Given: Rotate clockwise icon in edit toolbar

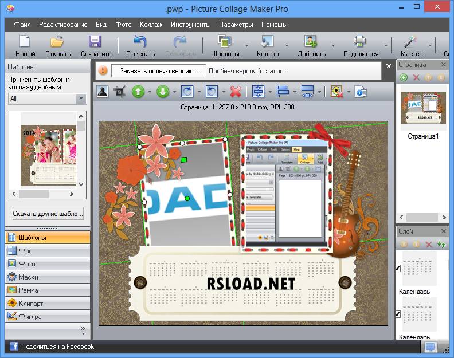Looking at the screenshot, I should click(x=187, y=92).
